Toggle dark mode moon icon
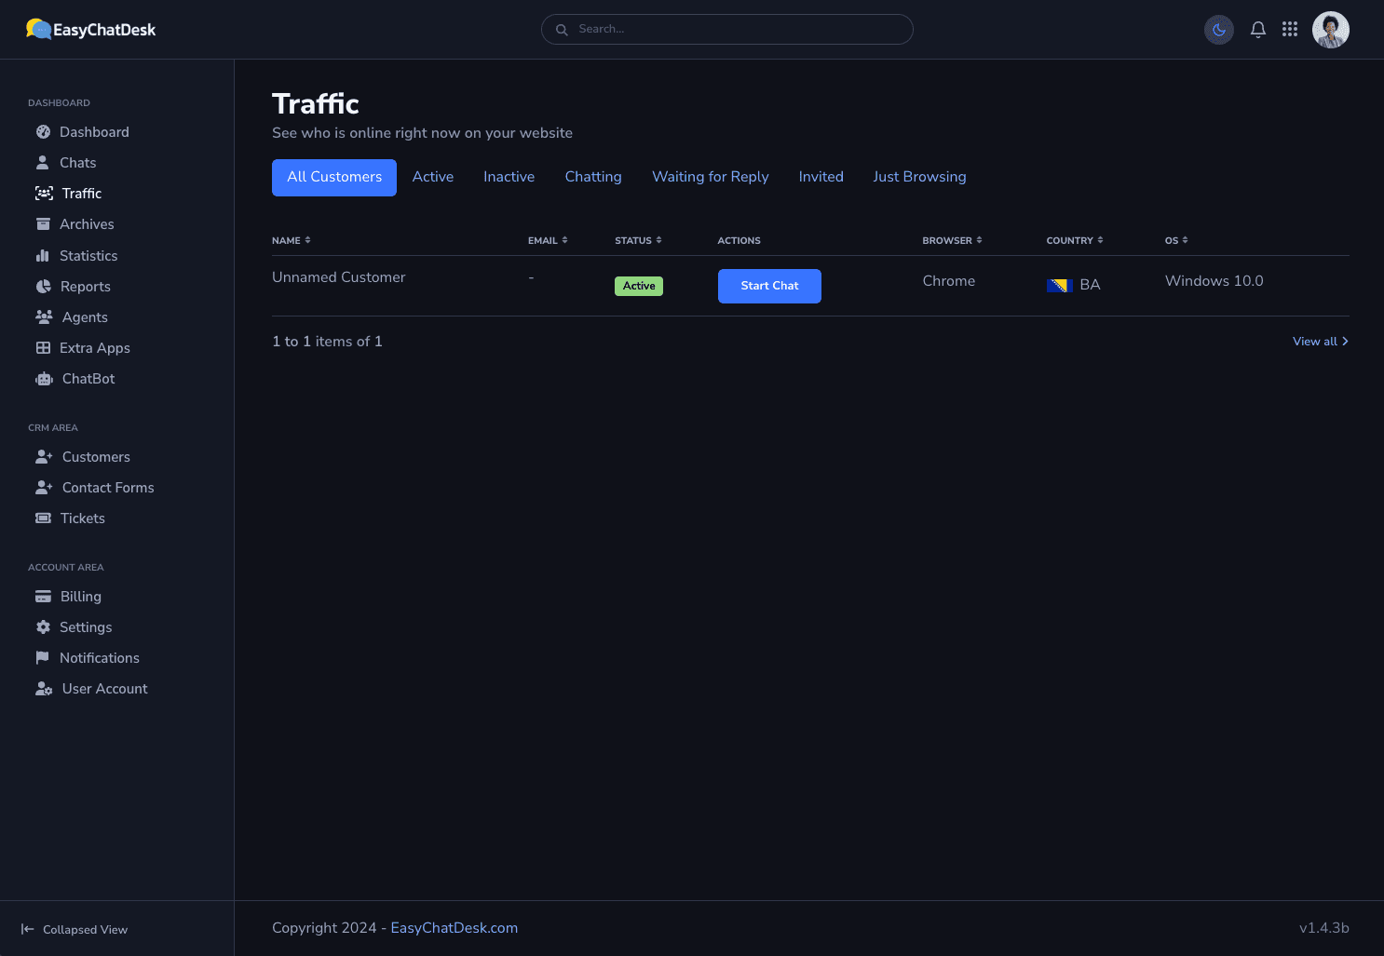This screenshot has height=956, width=1384. 1219,30
